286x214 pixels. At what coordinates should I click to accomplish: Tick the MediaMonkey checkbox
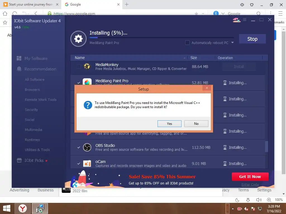pos(78,67)
